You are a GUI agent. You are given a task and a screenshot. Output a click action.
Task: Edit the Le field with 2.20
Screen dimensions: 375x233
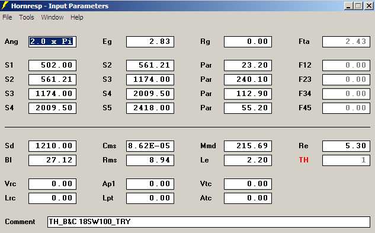pos(248,160)
